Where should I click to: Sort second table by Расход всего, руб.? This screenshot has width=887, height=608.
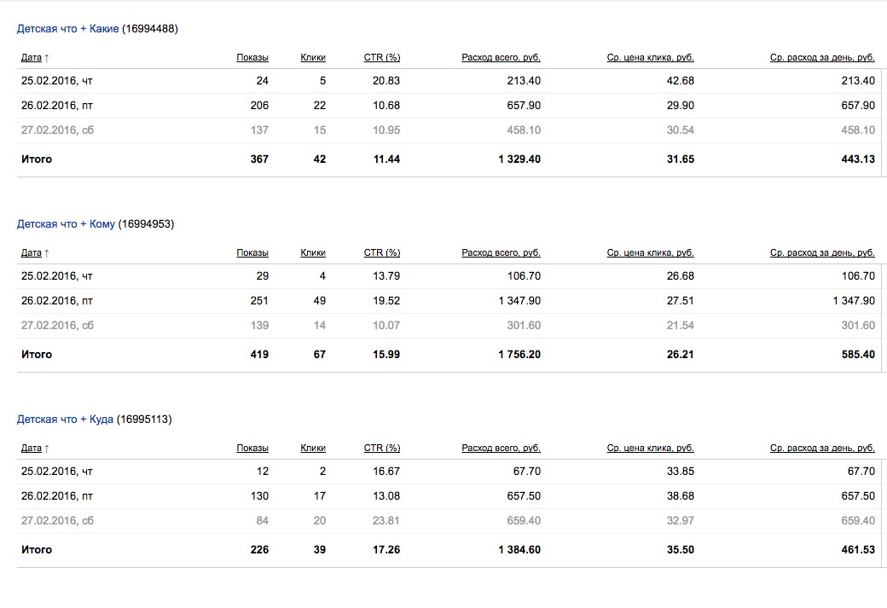click(x=501, y=252)
